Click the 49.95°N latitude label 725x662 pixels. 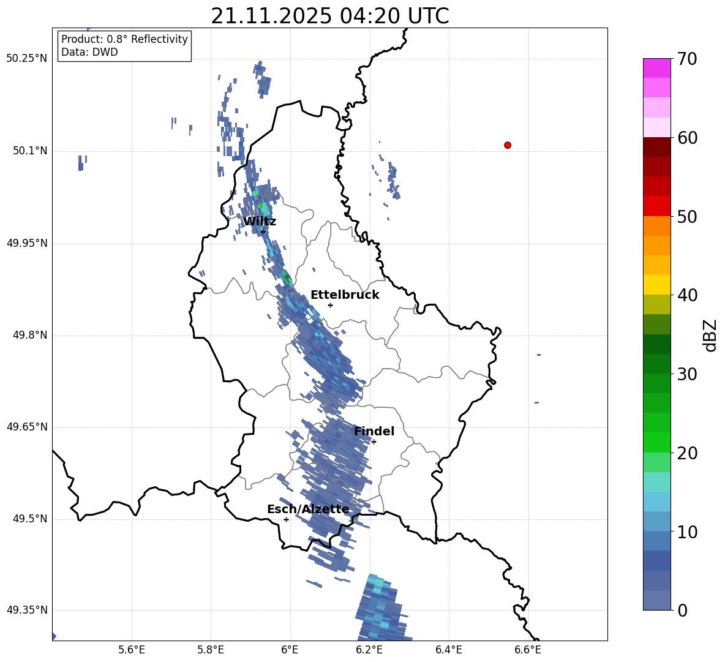(x=27, y=243)
